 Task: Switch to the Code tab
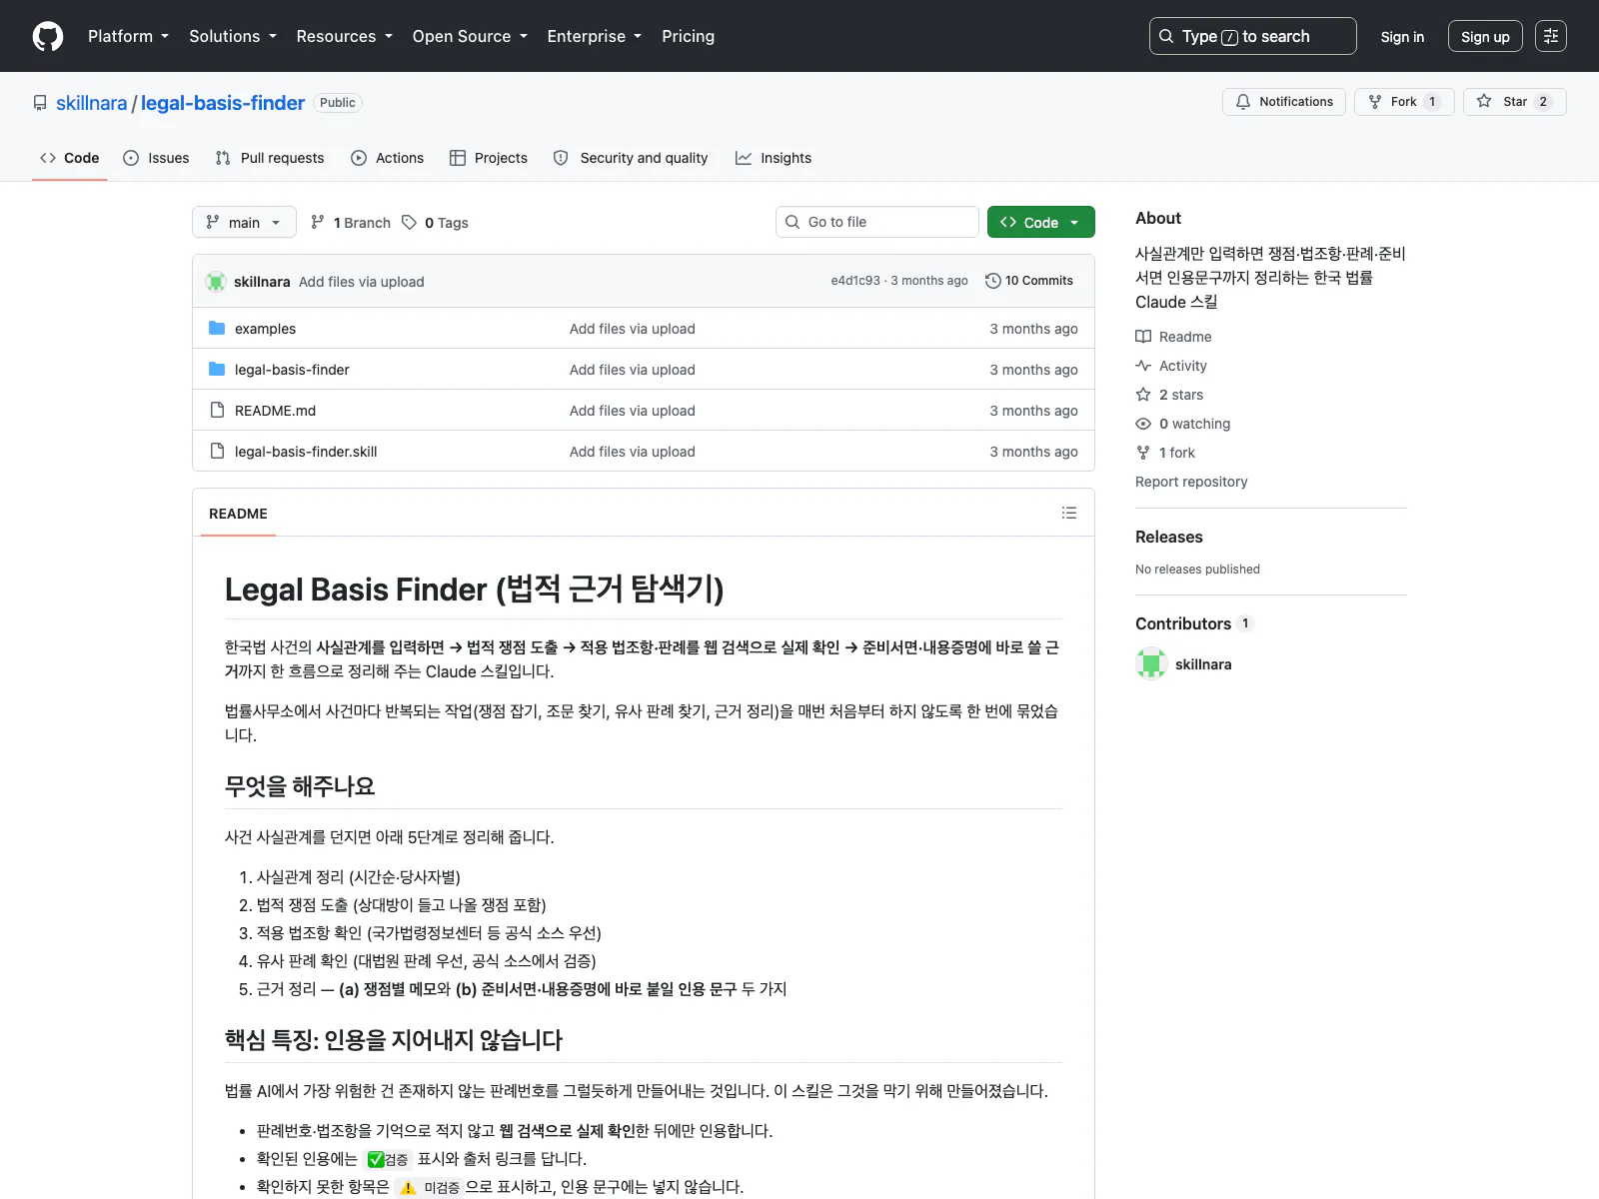click(x=69, y=158)
